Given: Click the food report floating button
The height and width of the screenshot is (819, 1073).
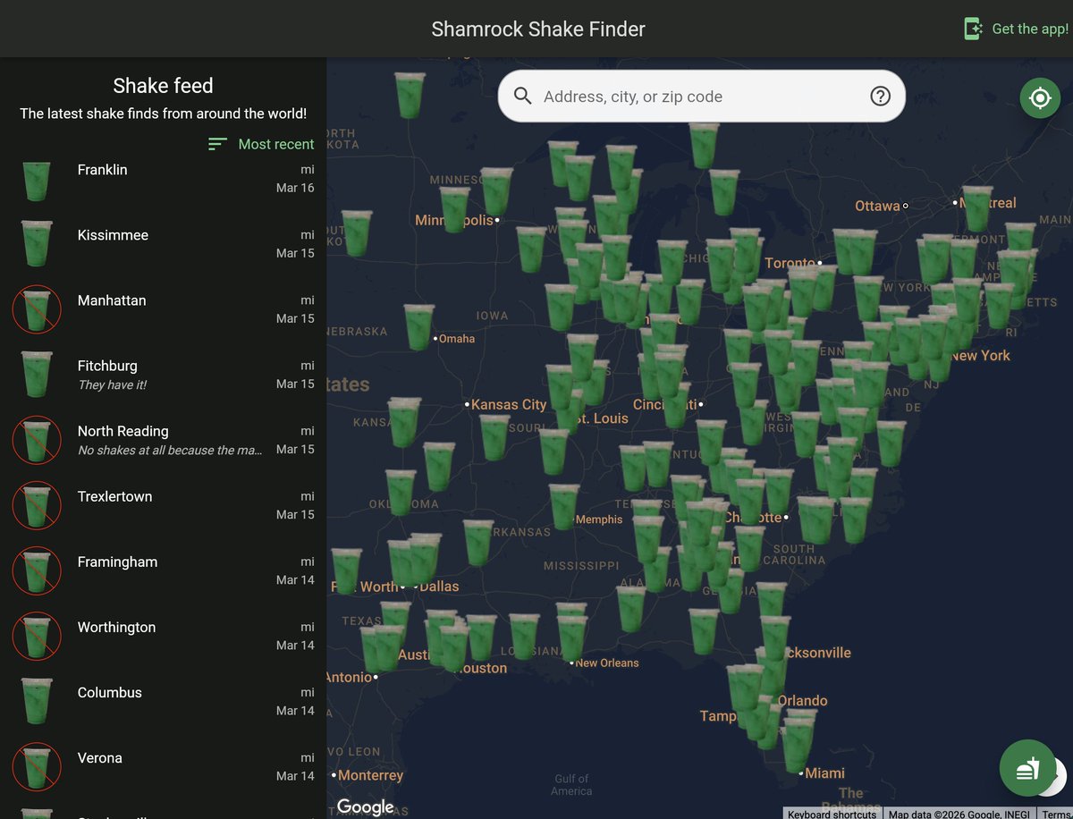Looking at the screenshot, I should click(x=1027, y=768).
